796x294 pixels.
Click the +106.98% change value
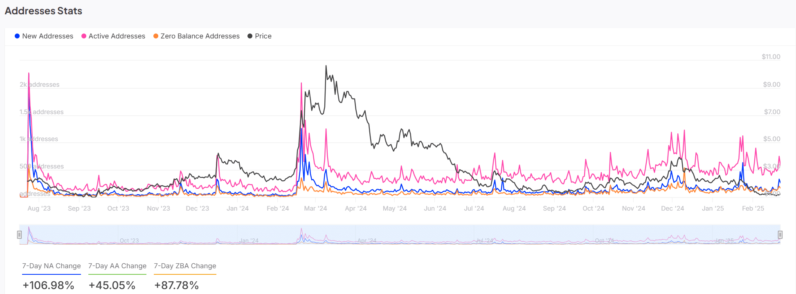pos(48,285)
